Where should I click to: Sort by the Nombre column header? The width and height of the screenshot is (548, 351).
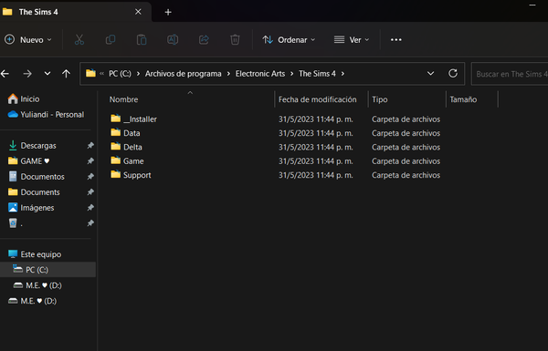[123, 99]
